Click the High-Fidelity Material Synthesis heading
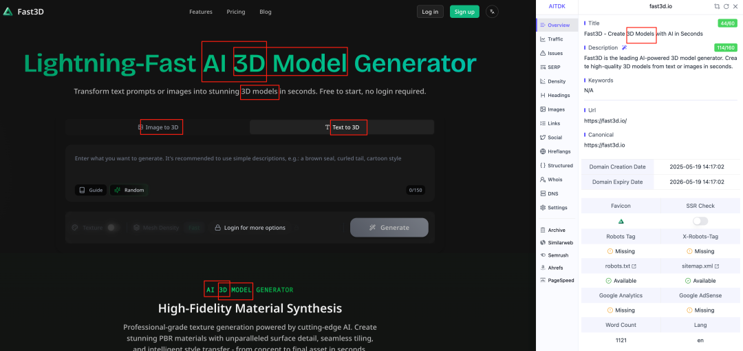 (x=250, y=308)
